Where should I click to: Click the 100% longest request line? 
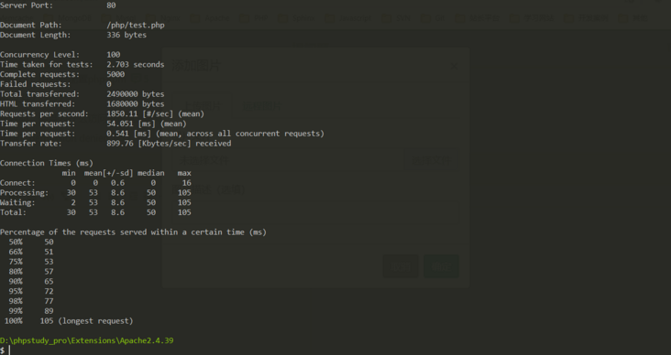tap(69, 320)
